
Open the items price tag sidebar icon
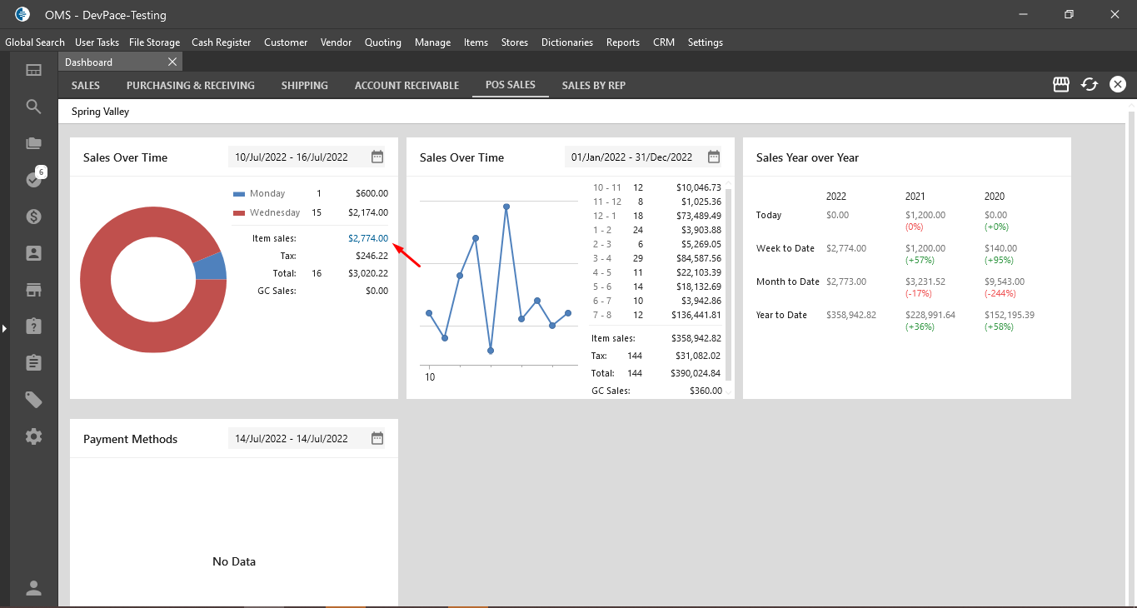[x=33, y=400]
